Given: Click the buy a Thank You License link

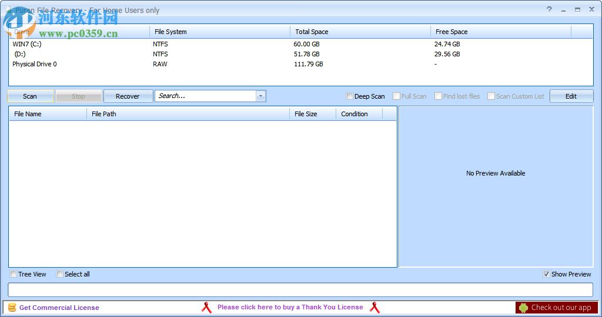Looking at the screenshot, I should point(290,307).
